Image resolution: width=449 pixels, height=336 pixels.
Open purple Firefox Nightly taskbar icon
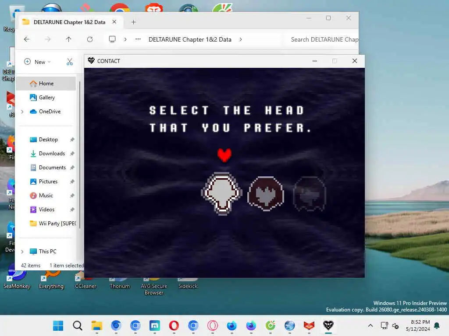tap(251, 325)
